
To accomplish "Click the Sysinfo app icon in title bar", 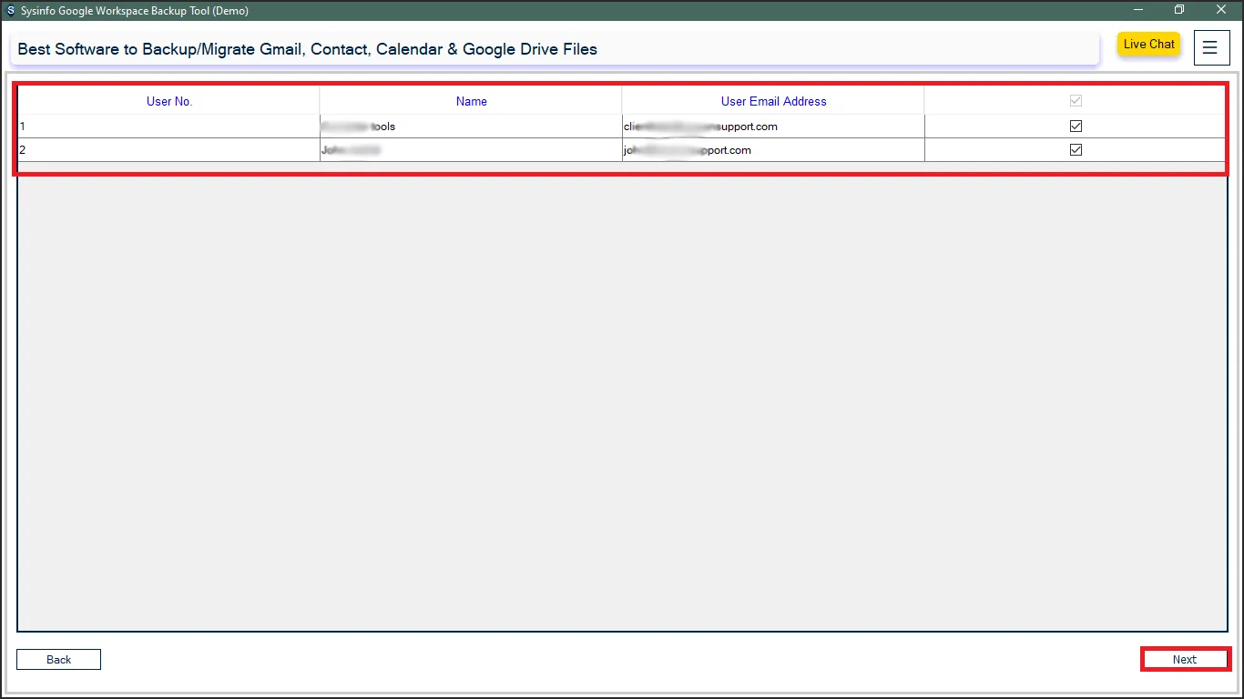I will pos(10,11).
